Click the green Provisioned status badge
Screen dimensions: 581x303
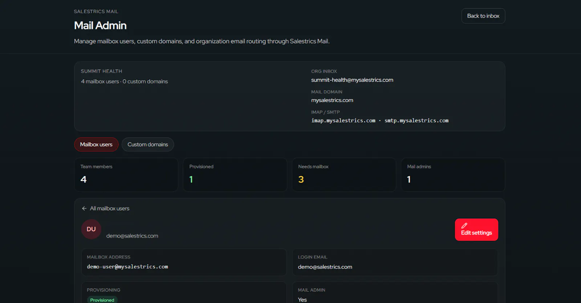coord(102,300)
